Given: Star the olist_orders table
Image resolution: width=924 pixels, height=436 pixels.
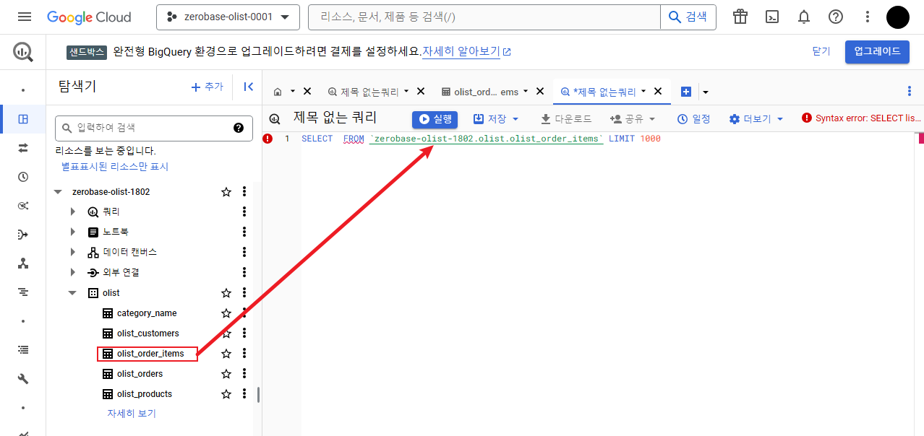Looking at the screenshot, I should [226, 374].
